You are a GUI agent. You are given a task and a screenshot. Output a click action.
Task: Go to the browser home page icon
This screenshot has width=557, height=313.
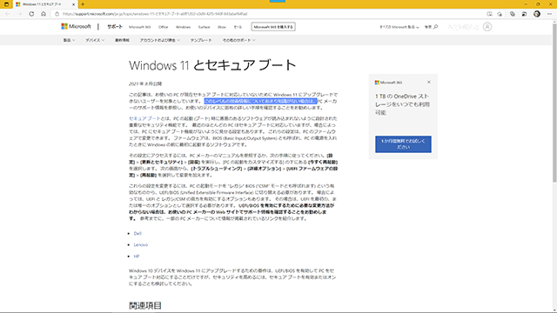pos(44,14)
